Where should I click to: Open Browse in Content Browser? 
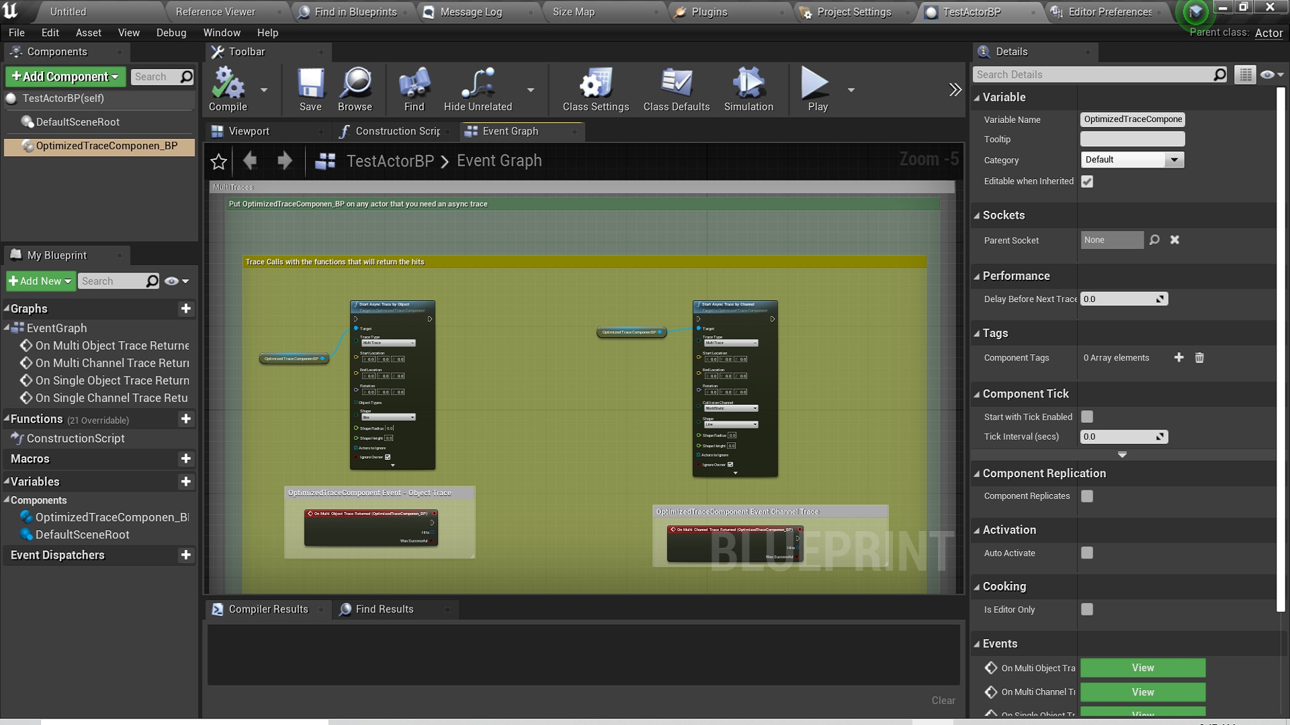click(355, 85)
